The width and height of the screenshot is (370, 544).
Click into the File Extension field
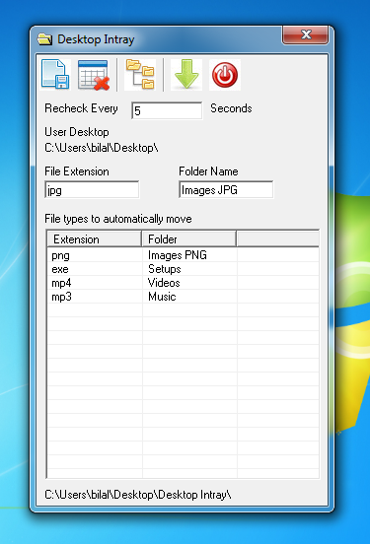92,189
